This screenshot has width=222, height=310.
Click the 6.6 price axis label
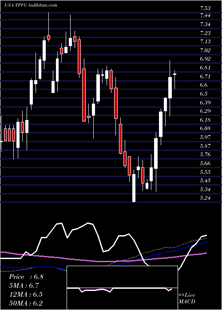click(204, 85)
